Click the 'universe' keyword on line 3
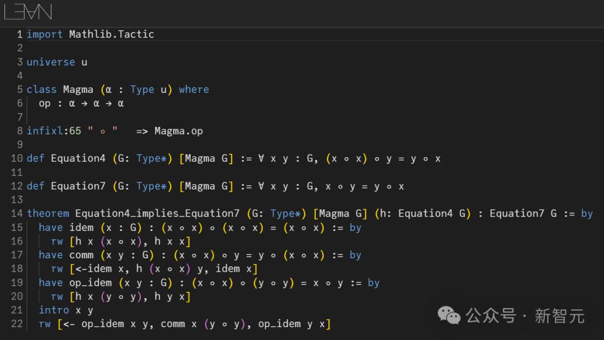The image size is (604, 340). click(x=50, y=62)
